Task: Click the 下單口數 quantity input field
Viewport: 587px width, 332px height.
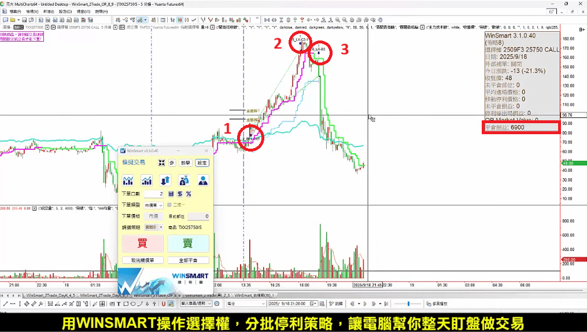Action: click(x=153, y=194)
